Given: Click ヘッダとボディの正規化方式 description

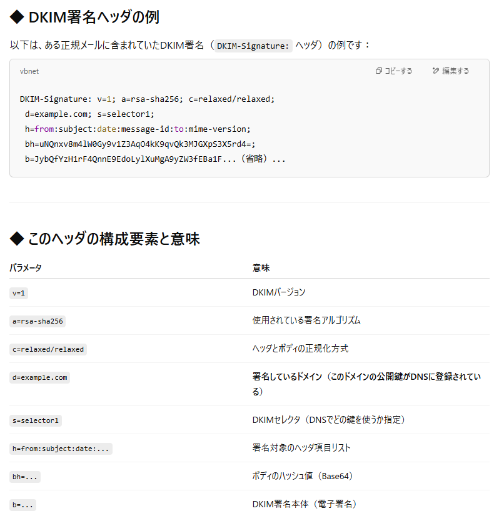Looking at the screenshot, I should click(300, 349).
